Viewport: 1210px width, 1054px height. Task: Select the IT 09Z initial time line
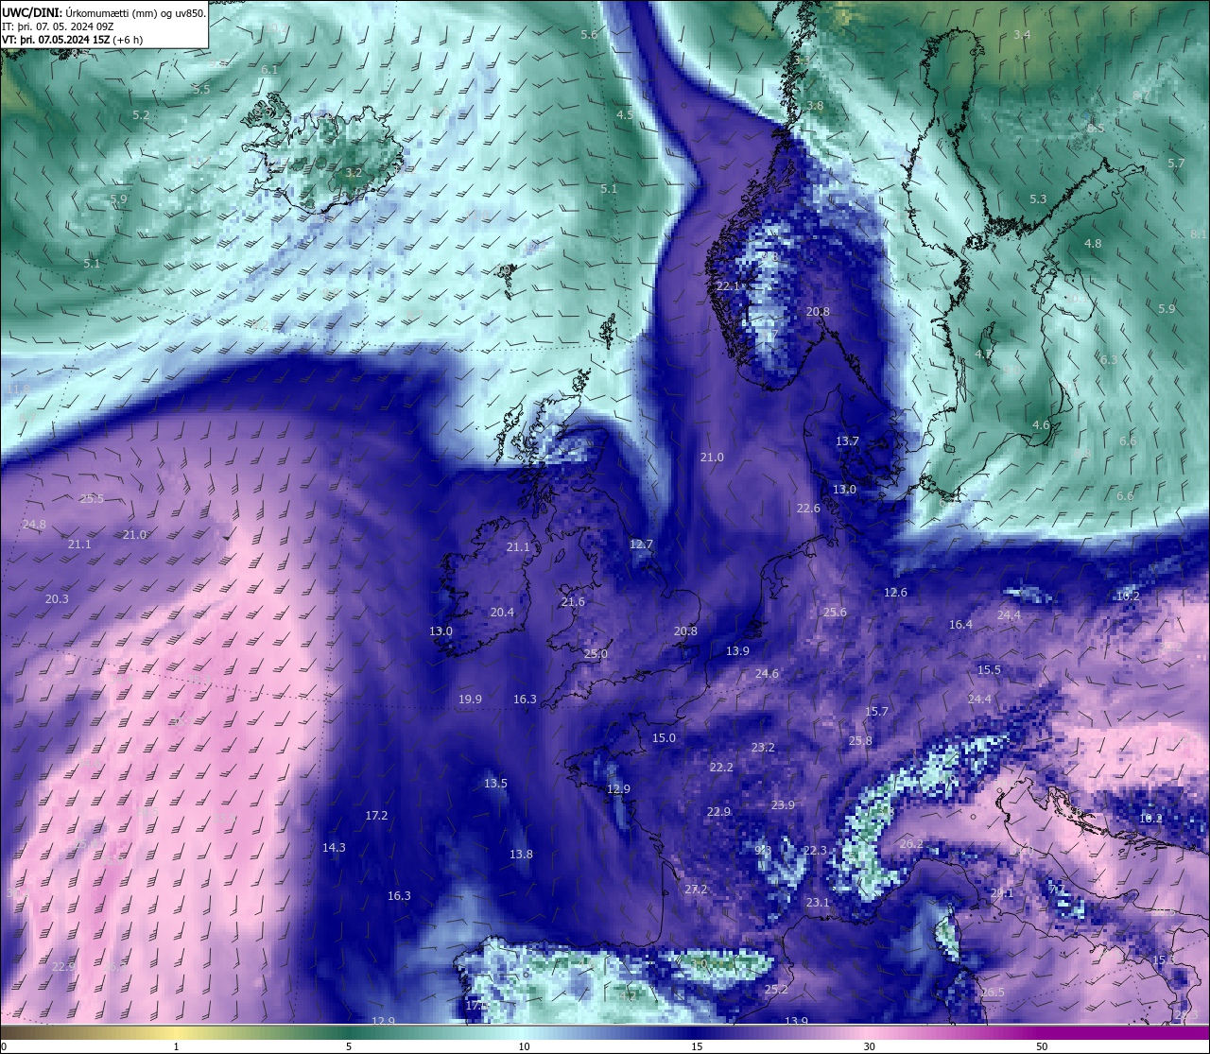(58, 26)
